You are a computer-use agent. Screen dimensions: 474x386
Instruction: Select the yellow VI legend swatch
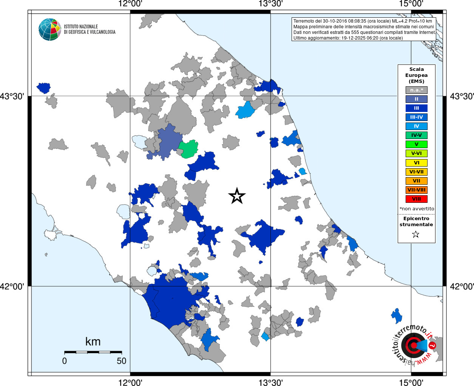(417, 163)
